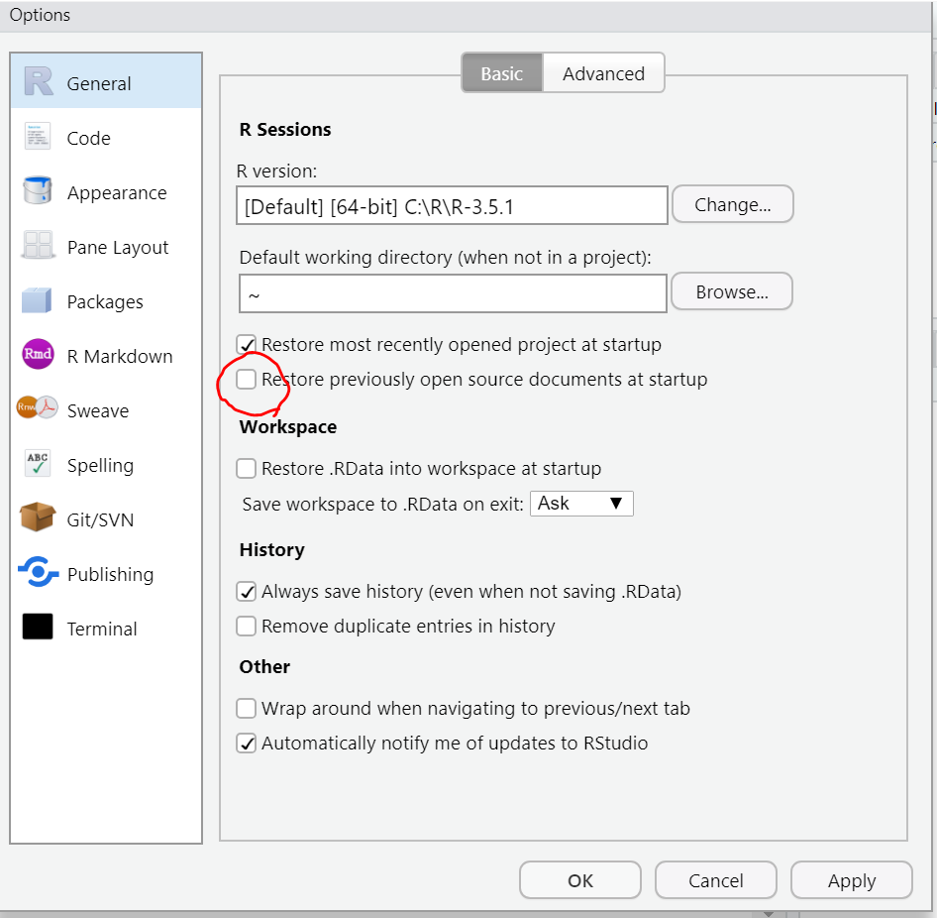This screenshot has height=918, width=937.
Task: Go to Appearance settings
Action: click(106, 191)
